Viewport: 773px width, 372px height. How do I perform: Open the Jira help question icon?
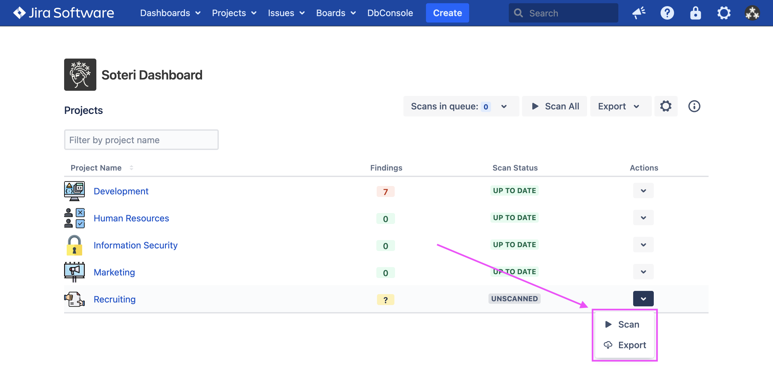point(667,13)
